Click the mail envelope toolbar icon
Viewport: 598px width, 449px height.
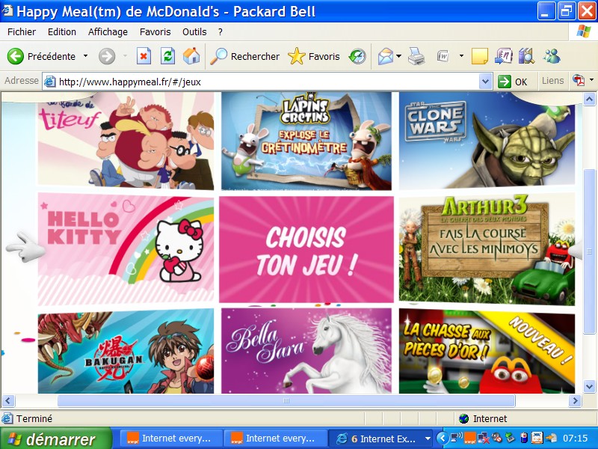386,57
